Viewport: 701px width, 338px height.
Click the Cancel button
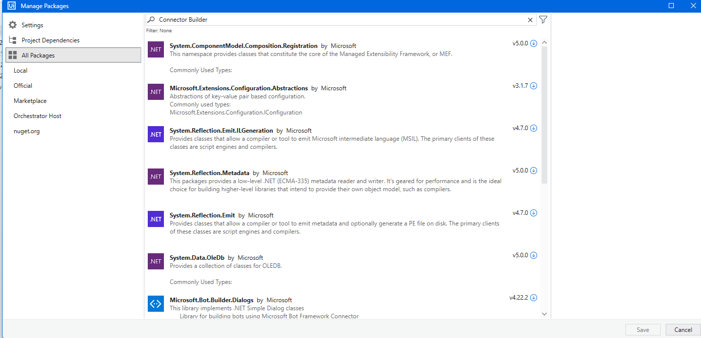coord(683,329)
